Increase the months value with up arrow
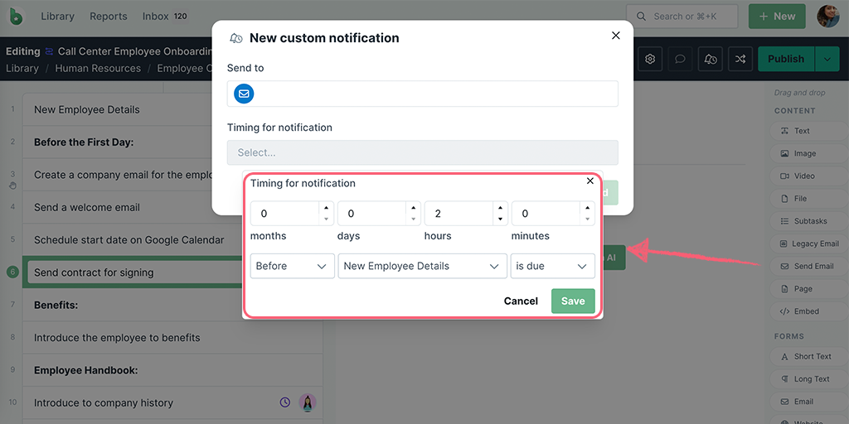The height and width of the screenshot is (424, 849). pyautogui.click(x=326, y=208)
